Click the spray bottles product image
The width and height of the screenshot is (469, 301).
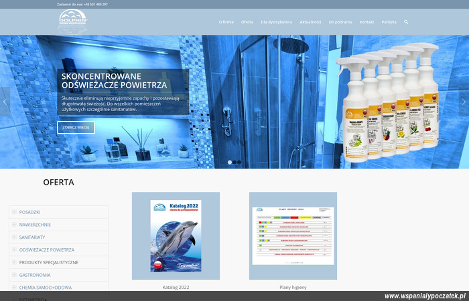pos(388,102)
